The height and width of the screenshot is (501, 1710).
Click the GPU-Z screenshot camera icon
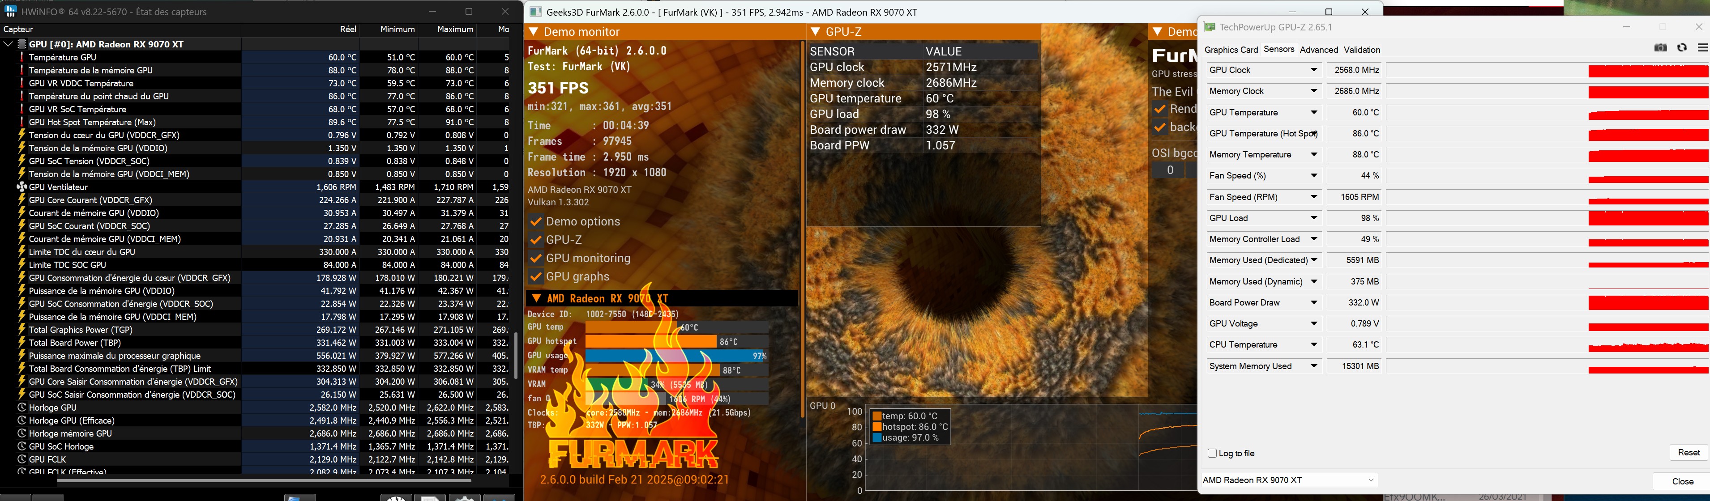point(1661,48)
